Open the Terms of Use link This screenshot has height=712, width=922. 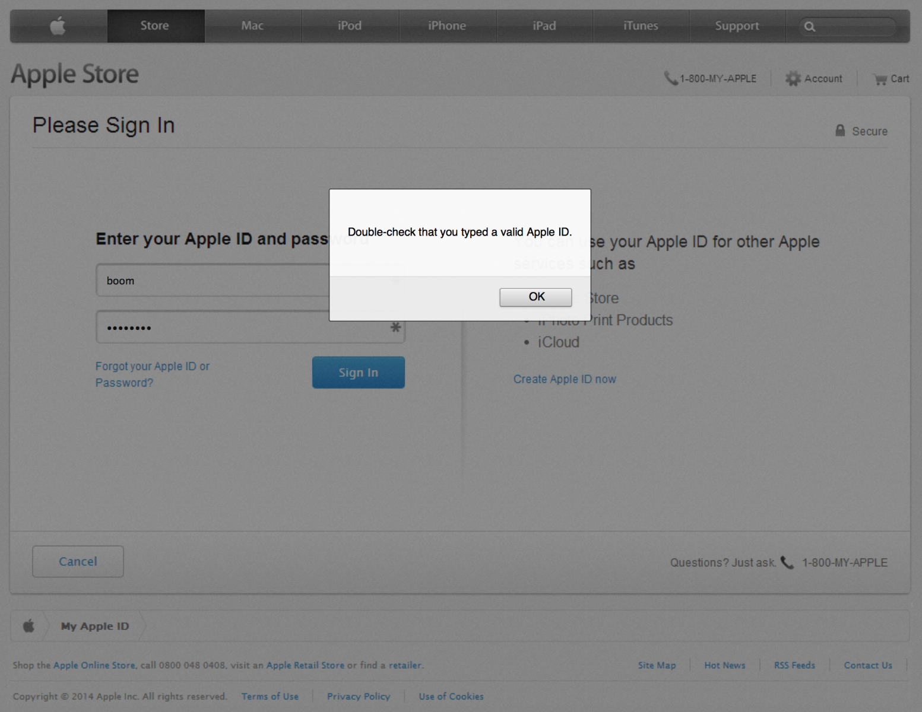270,697
